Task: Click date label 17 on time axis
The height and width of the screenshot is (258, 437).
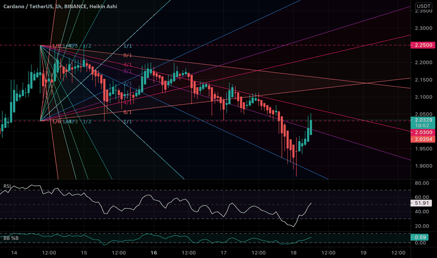Action: coord(224,253)
